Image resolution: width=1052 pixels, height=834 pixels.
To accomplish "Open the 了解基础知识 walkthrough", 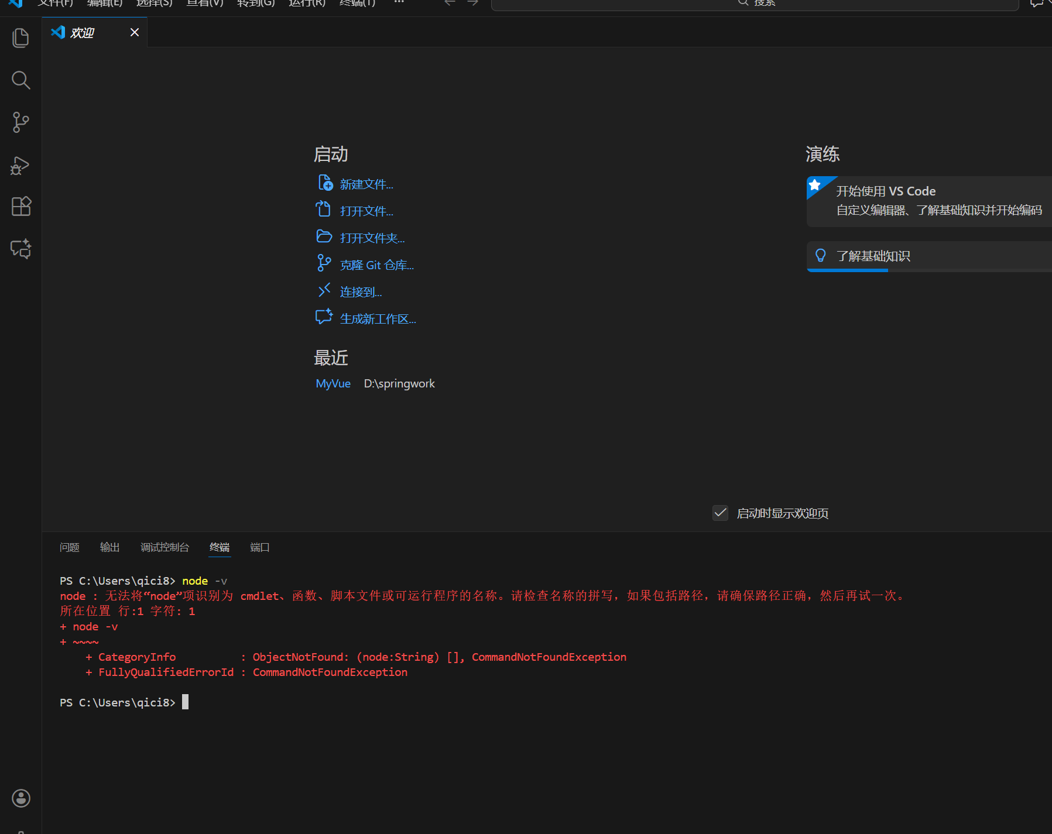I will point(930,256).
